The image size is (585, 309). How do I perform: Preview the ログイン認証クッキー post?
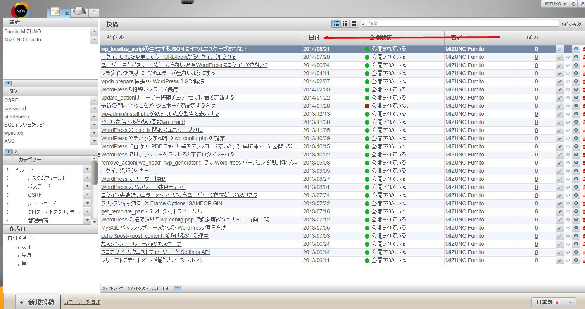(576, 171)
